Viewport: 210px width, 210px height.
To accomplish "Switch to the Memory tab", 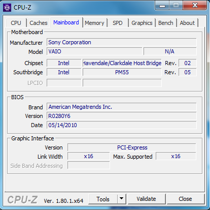I will tap(94, 23).
